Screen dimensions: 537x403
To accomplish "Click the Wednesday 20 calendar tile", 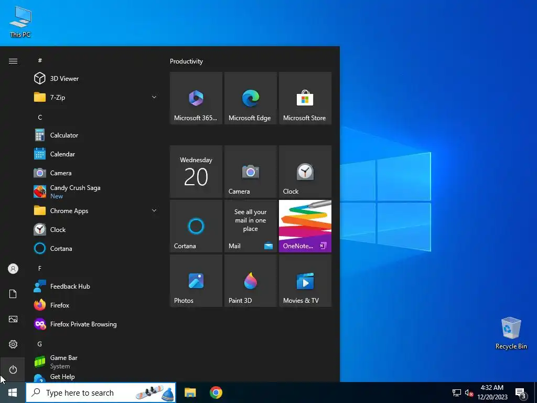I will click(x=196, y=172).
